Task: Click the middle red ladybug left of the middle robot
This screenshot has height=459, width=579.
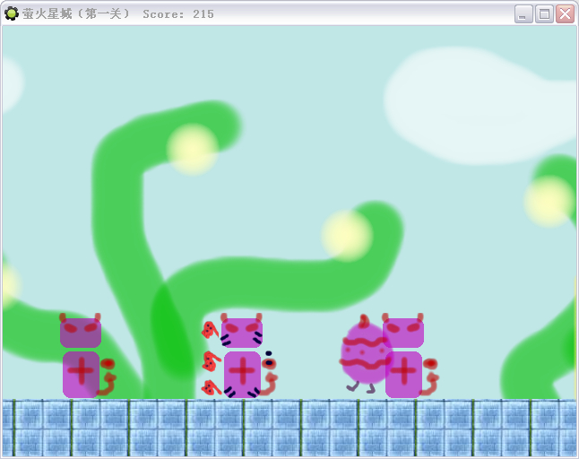Action: click(x=211, y=361)
